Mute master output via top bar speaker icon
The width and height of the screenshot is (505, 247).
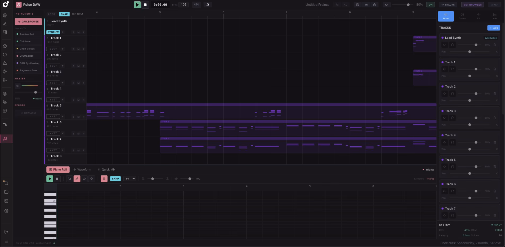387,5
